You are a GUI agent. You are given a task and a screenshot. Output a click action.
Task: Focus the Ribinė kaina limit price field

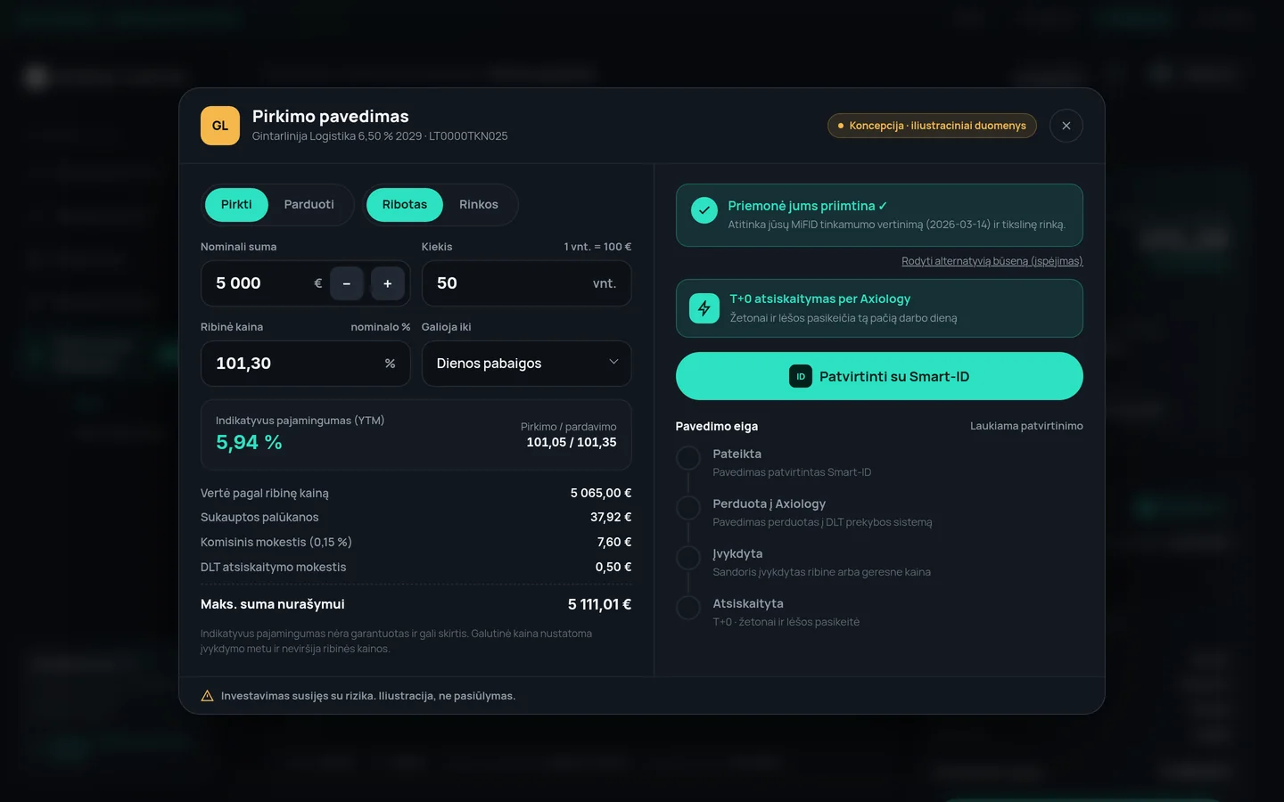click(x=306, y=364)
